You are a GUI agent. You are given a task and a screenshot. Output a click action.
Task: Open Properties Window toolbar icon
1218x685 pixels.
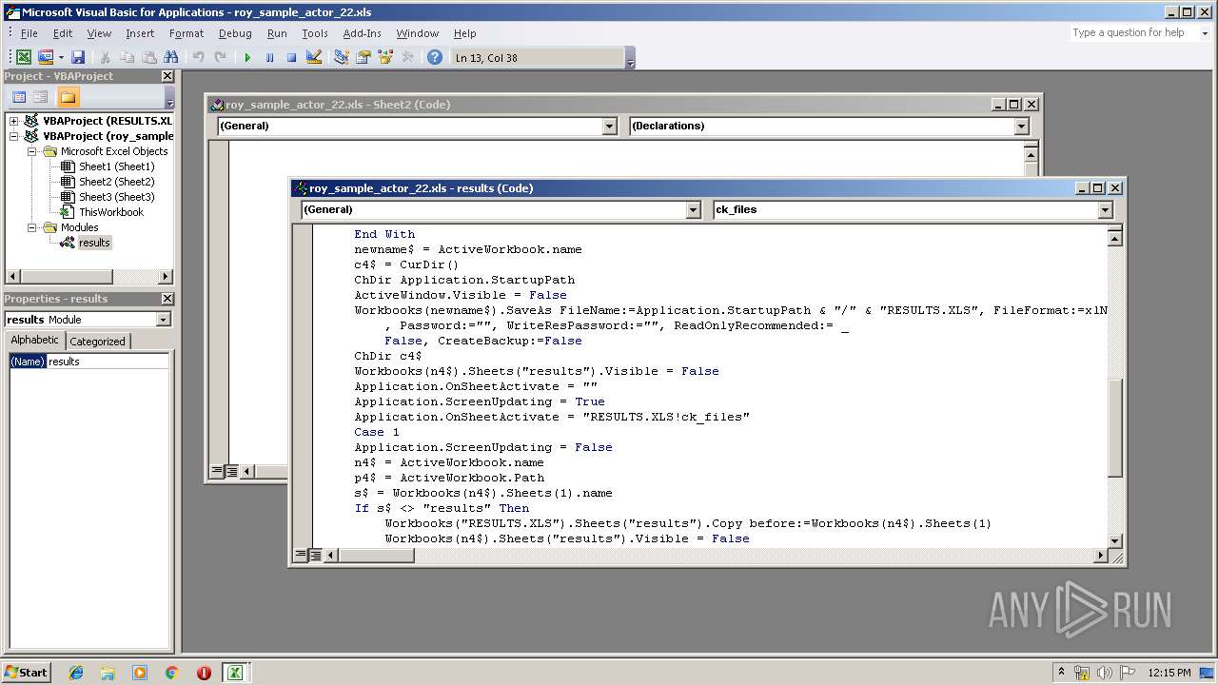(x=363, y=57)
